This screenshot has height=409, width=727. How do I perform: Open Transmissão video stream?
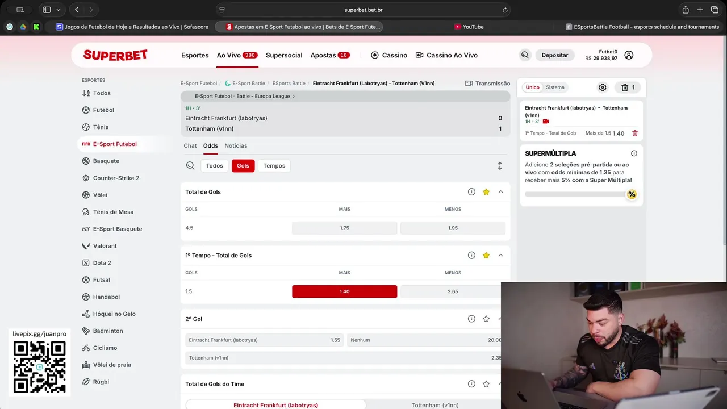point(487,84)
